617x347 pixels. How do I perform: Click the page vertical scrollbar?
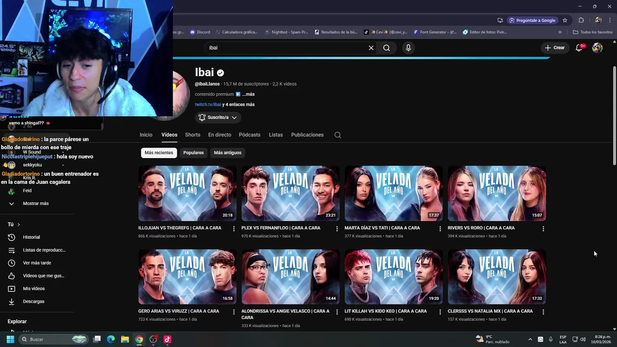(x=614, y=116)
